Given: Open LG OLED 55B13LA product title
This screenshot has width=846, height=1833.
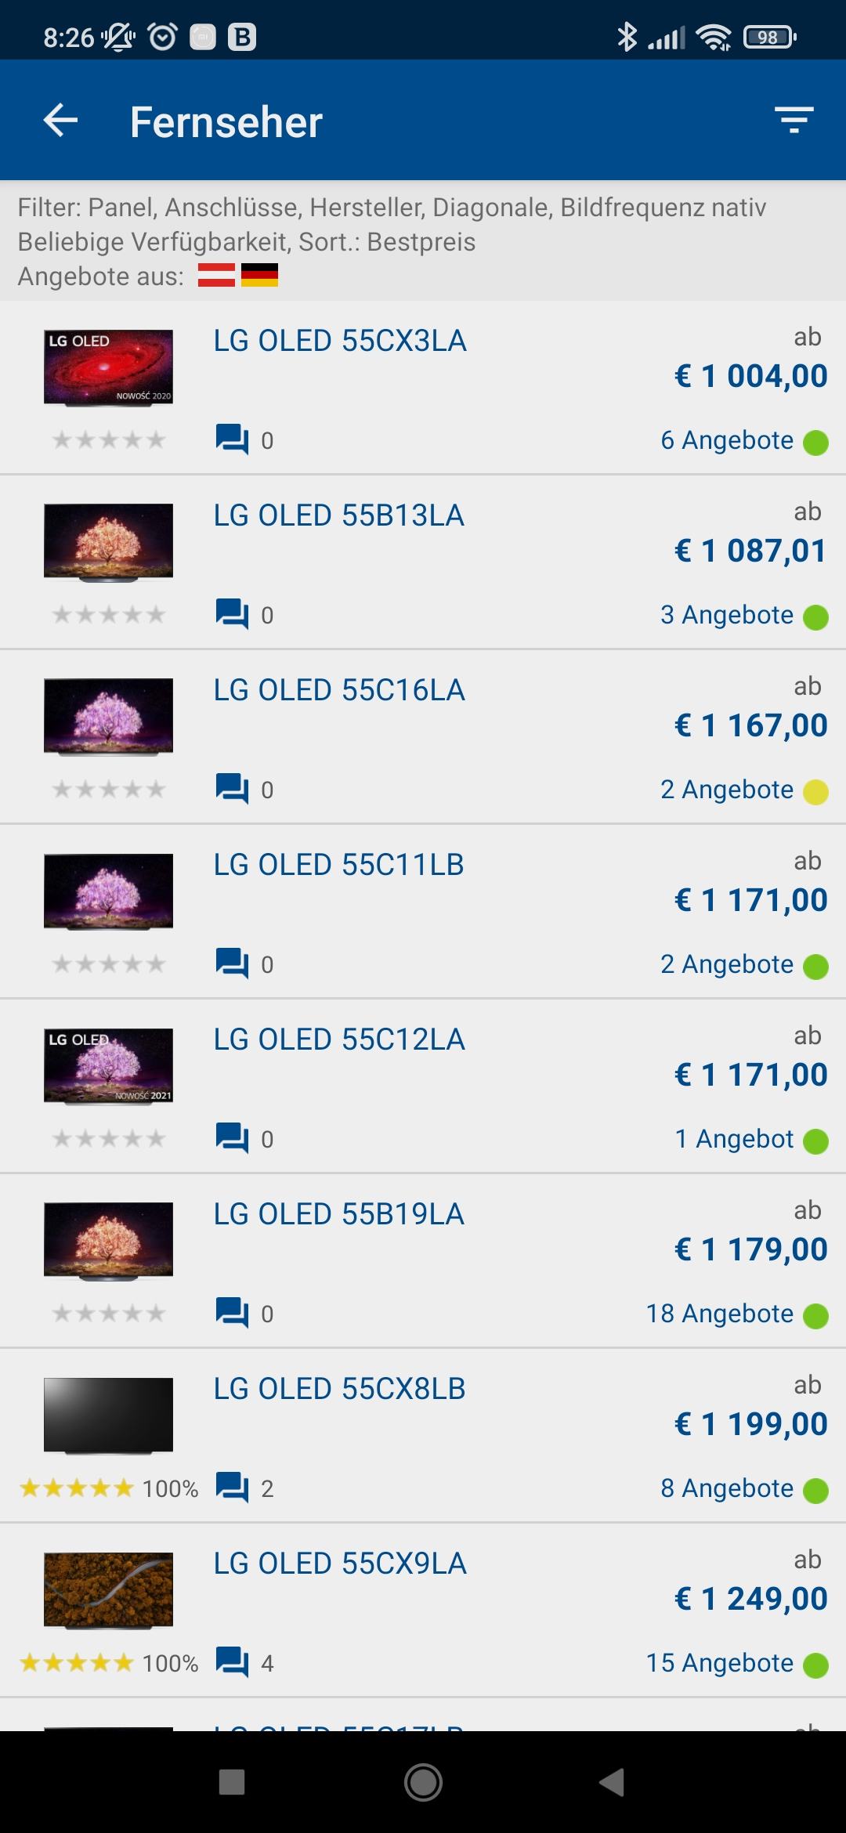Looking at the screenshot, I should pyautogui.click(x=339, y=515).
